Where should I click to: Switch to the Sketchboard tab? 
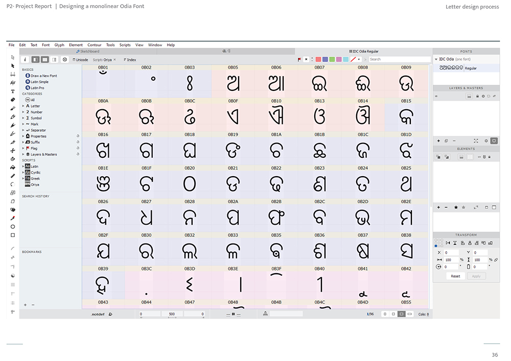click(x=88, y=52)
